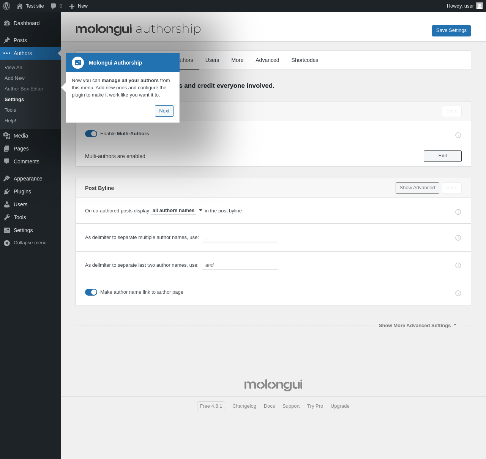Click Howdy, user account menu
The width and height of the screenshot is (486, 459).
(465, 6)
